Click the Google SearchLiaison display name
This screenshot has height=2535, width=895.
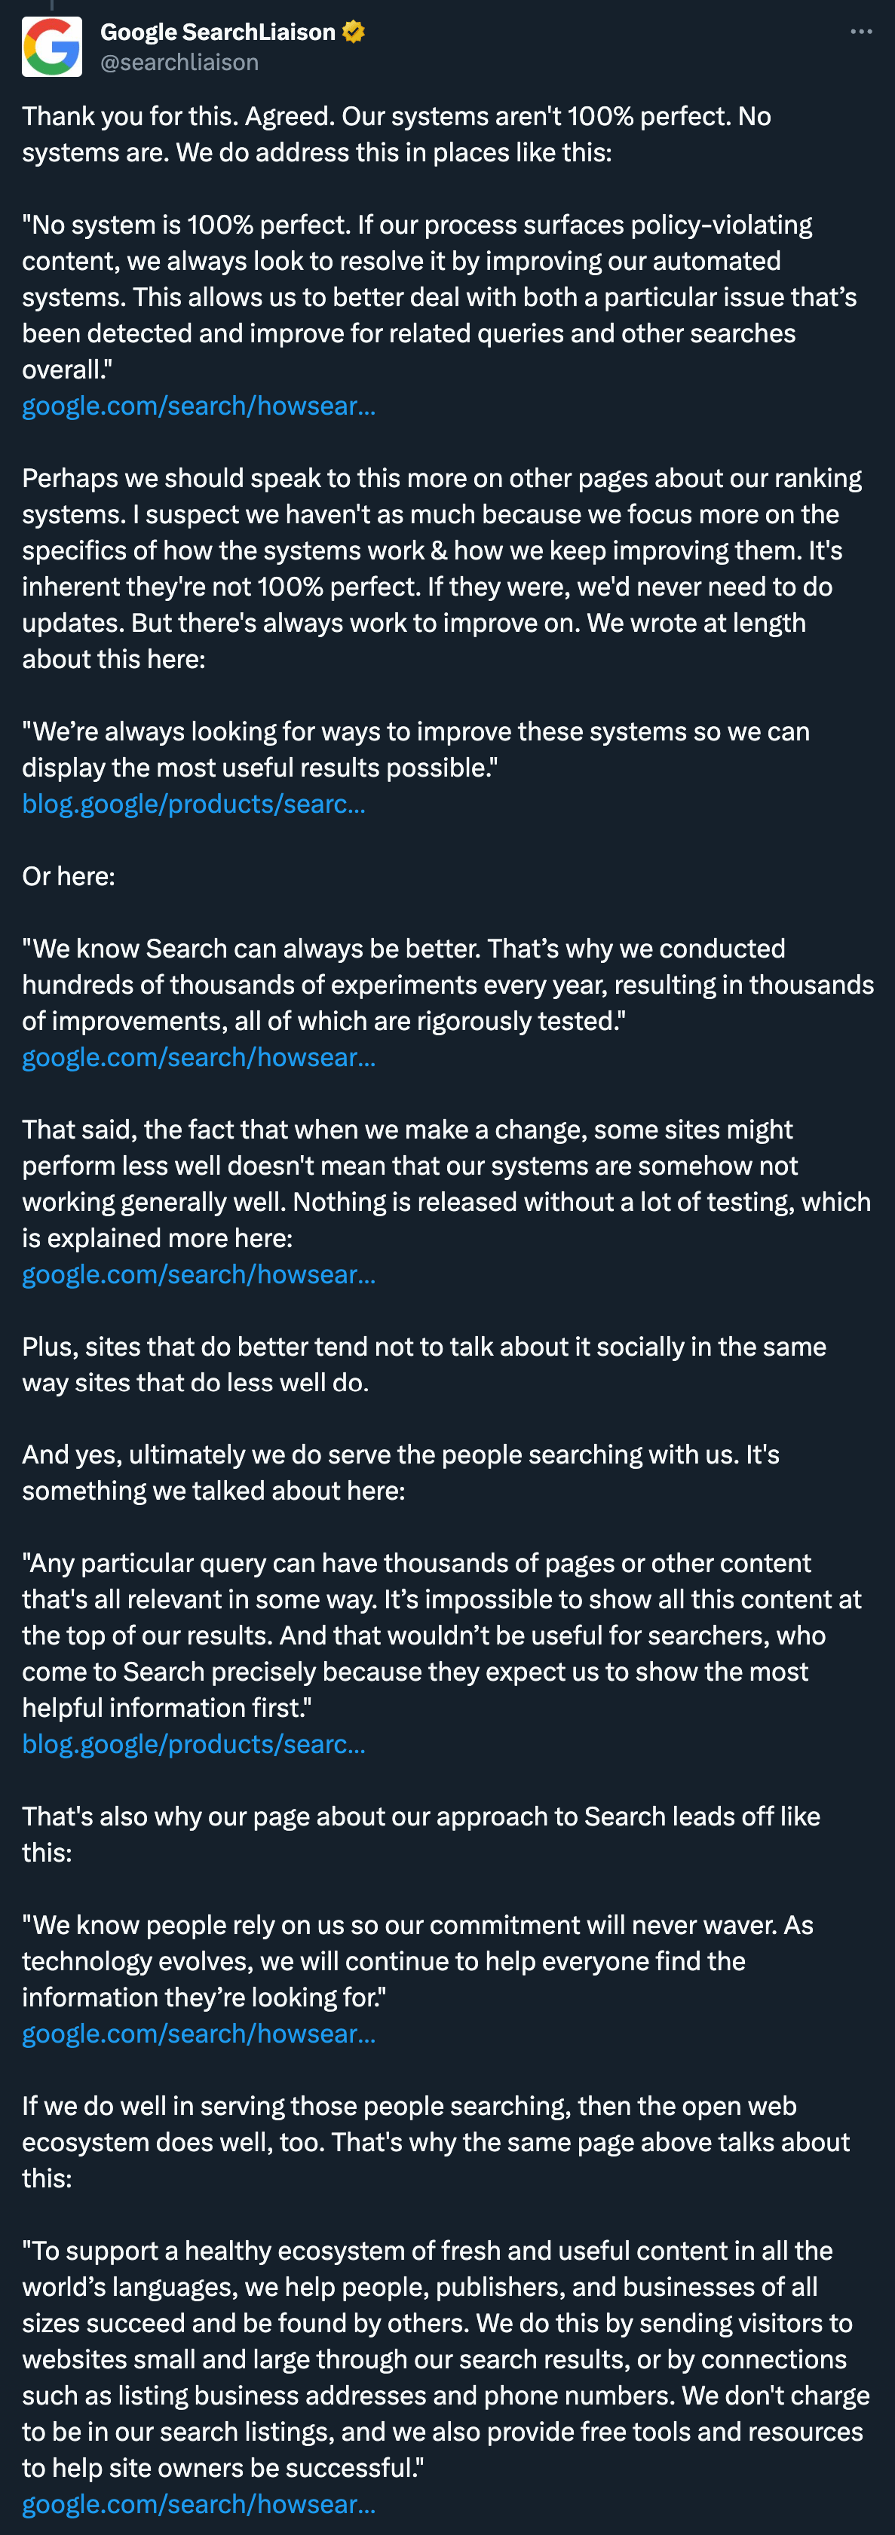218,32
